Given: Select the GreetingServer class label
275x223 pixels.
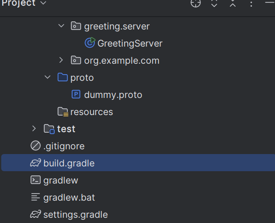Looking at the screenshot, I should 130,43.
